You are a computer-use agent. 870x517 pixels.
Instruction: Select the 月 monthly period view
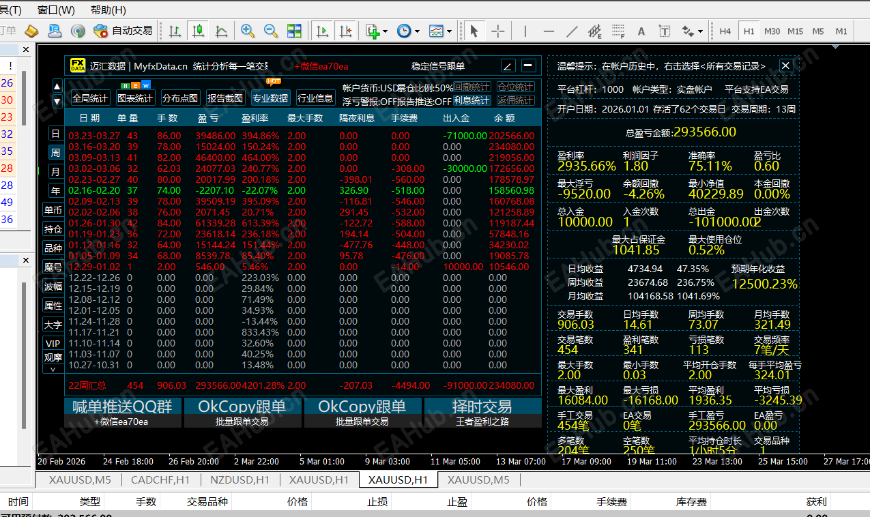55,172
